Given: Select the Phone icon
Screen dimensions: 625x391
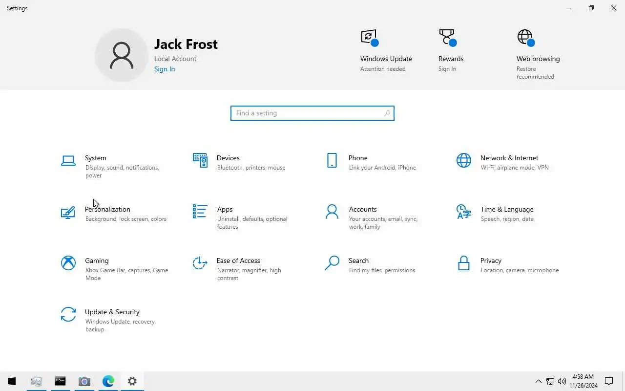Looking at the screenshot, I should pyautogui.click(x=332, y=160).
